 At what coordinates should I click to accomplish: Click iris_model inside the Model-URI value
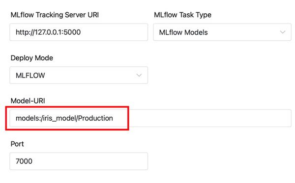pos(59,118)
